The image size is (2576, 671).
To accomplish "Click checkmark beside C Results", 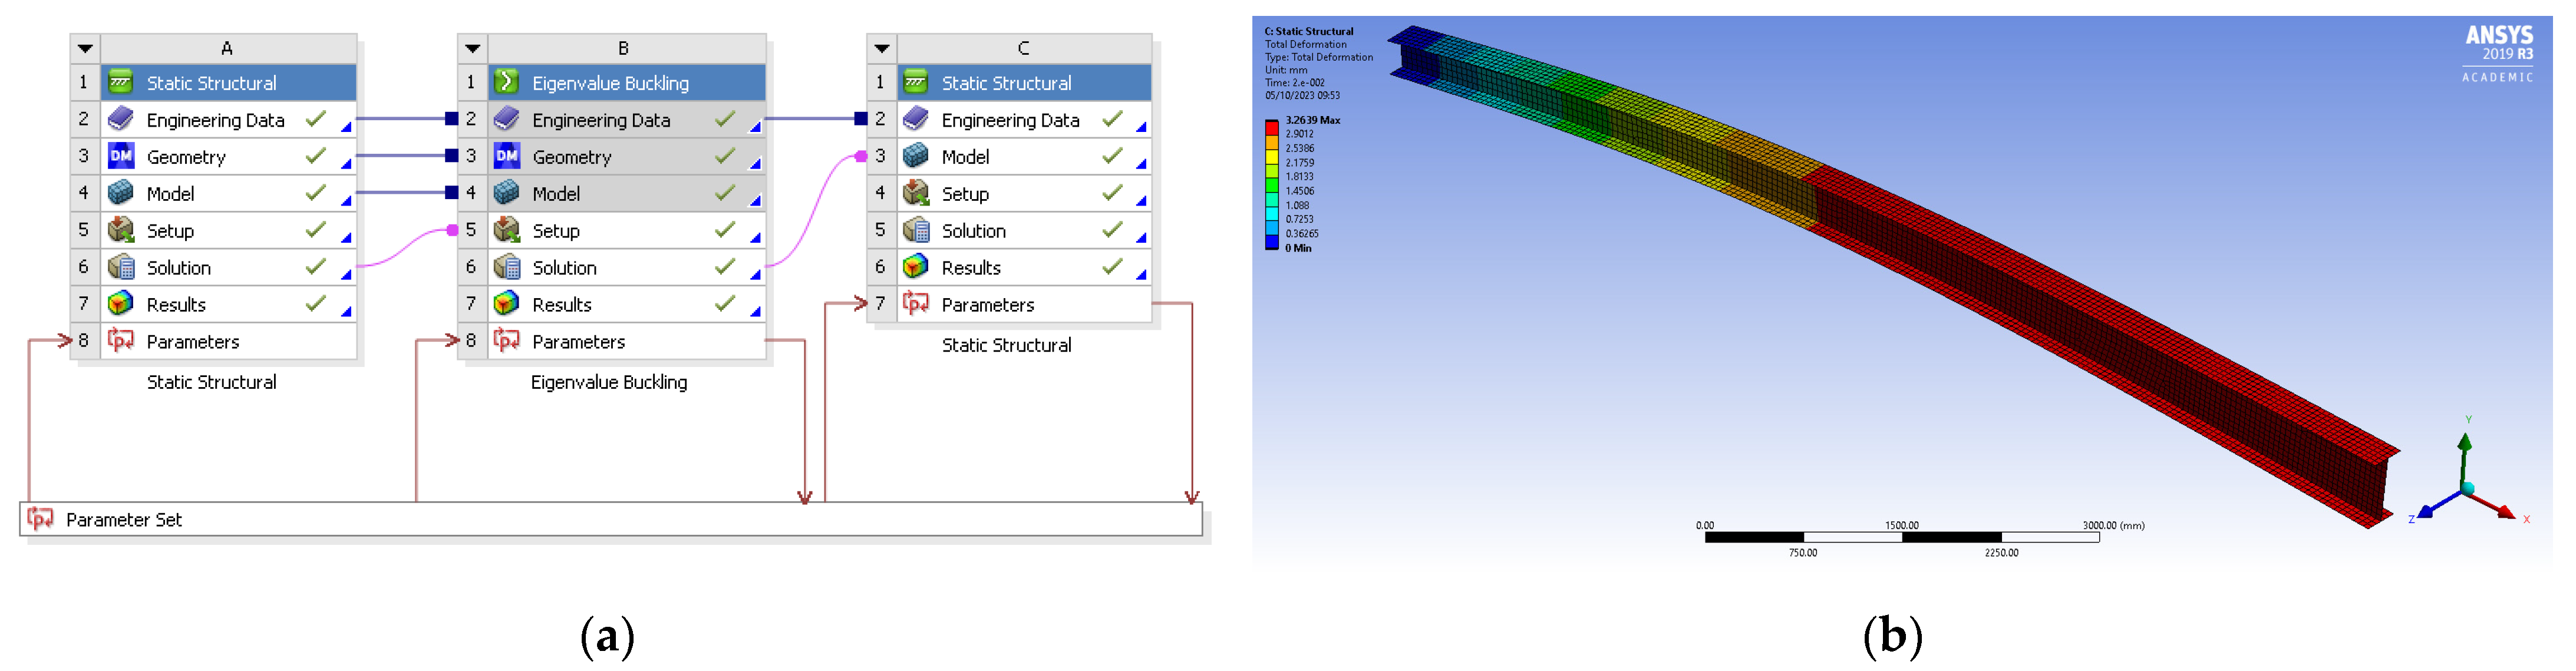I will click(1112, 267).
